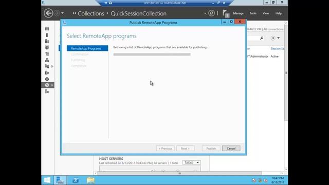Expand the arrow beside File and Storage icon

pos(52,66)
